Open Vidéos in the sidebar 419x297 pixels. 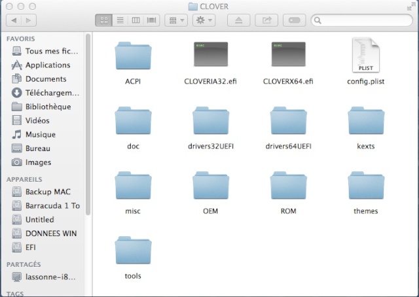(x=31, y=120)
